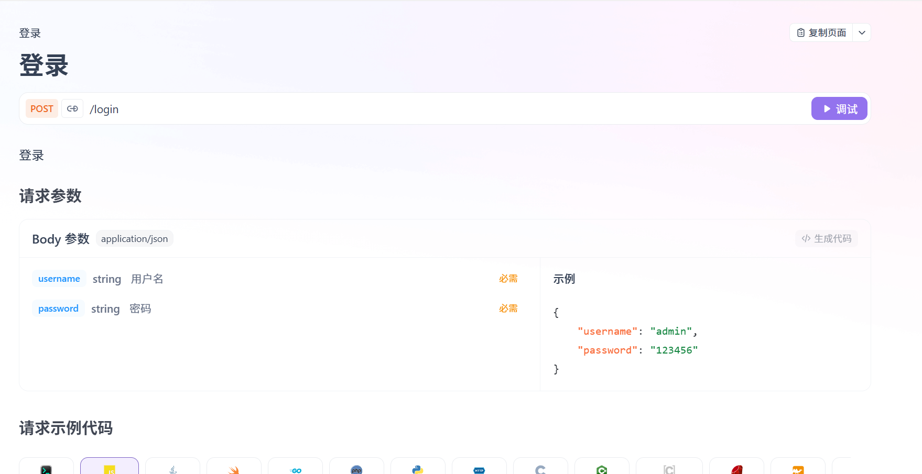Expand the dropdown arrow beside 复制页面
922x474 pixels.
(862, 32)
